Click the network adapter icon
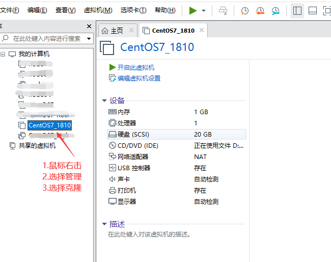This screenshot has height=262, width=331. click(113, 156)
